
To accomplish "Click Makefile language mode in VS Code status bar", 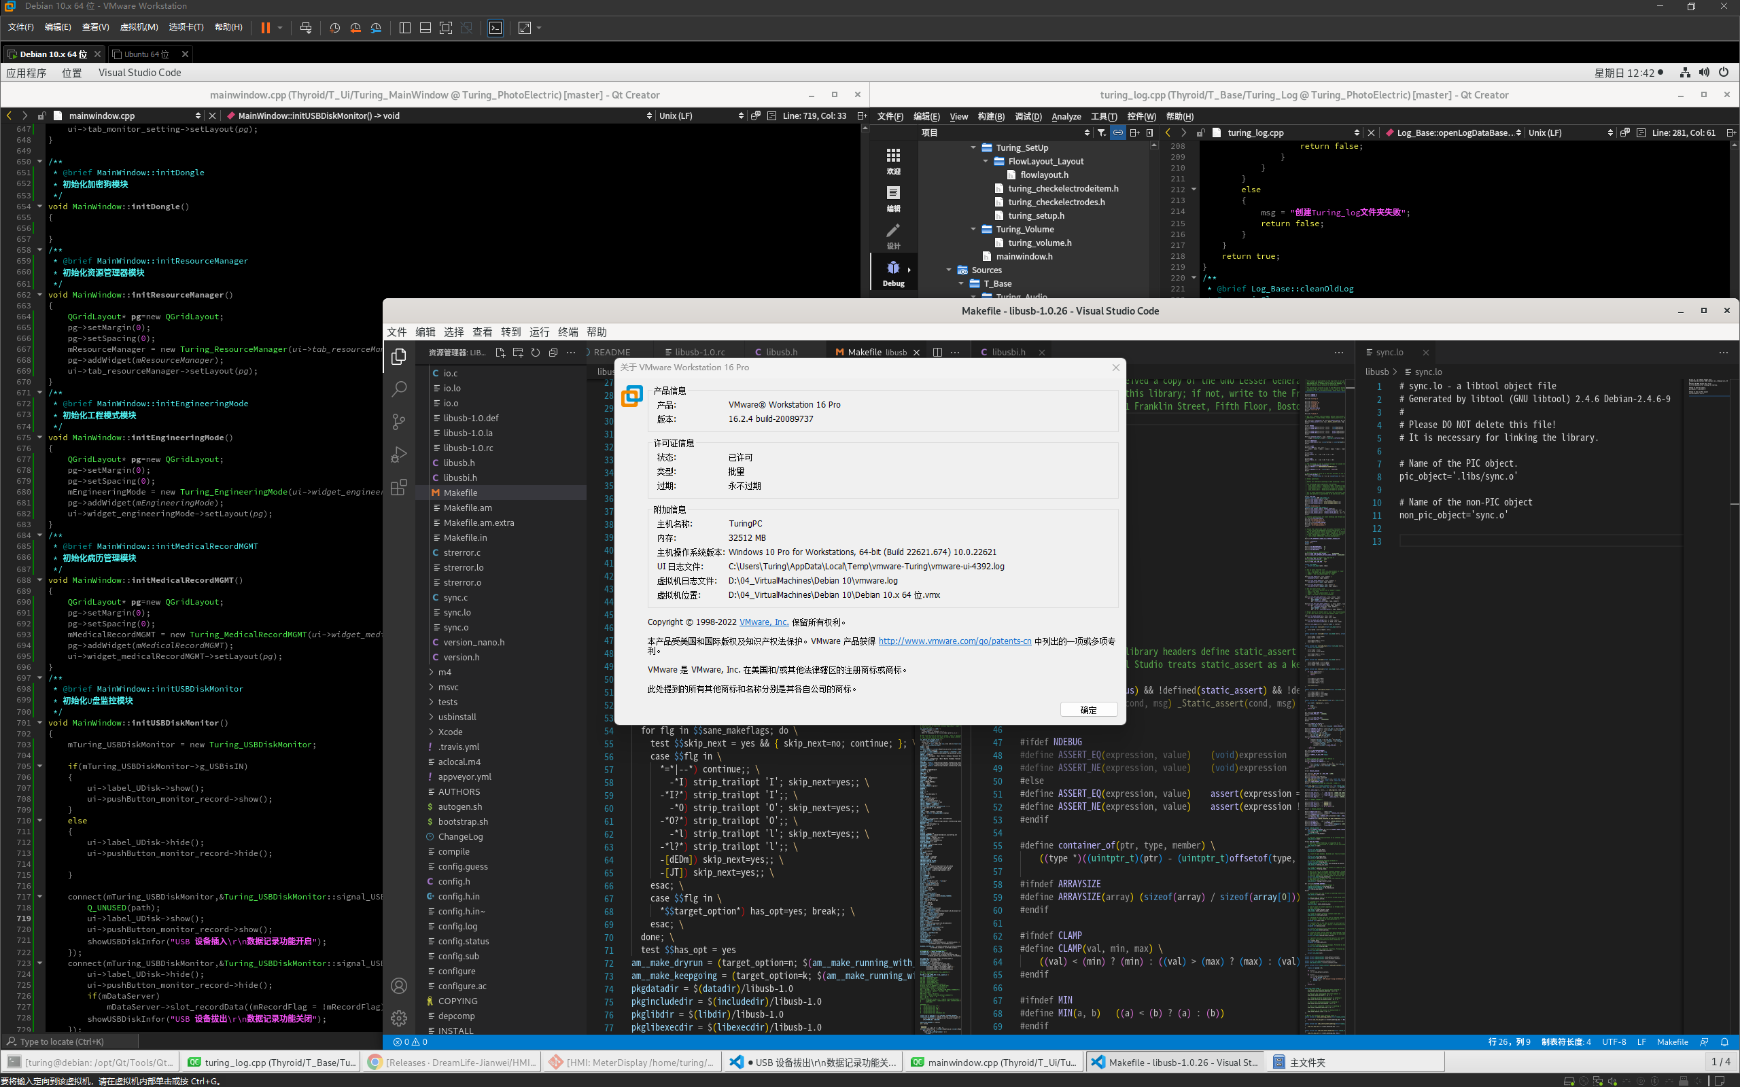I will (x=1673, y=1041).
